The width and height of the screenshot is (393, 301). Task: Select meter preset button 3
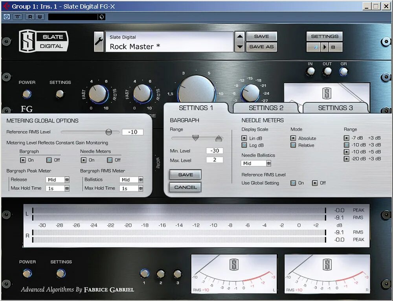click(x=178, y=274)
